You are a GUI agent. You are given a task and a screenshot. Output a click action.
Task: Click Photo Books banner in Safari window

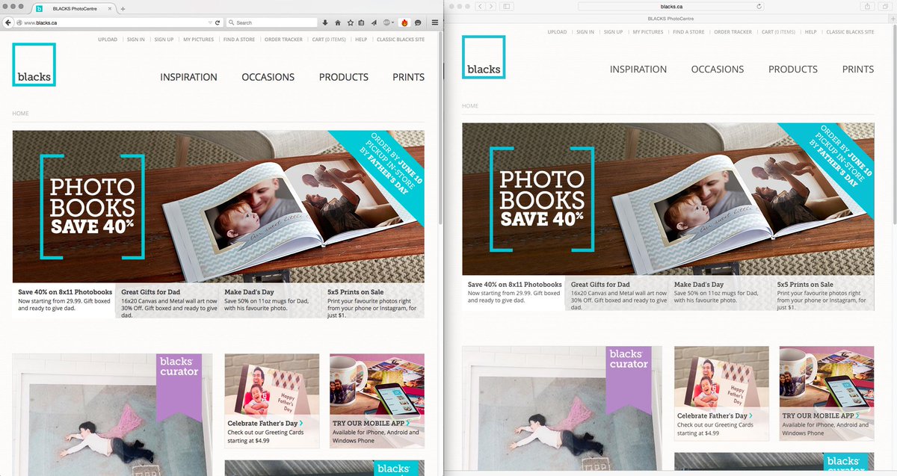[x=668, y=200]
